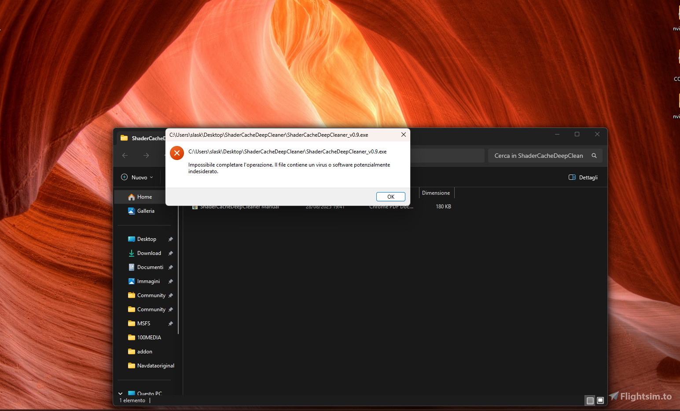Select the search magnifier in the search box
This screenshot has height=411, width=680.
[x=594, y=156]
